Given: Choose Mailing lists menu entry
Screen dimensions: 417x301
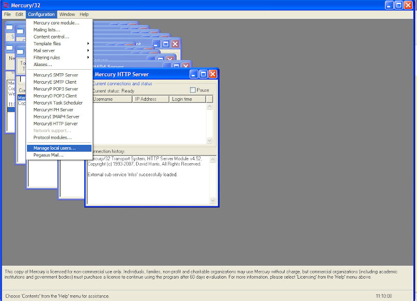Looking at the screenshot, I should click(x=59, y=30).
